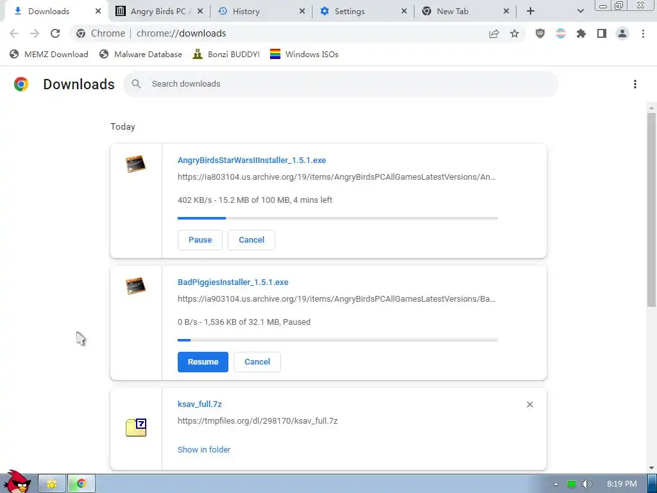Image resolution: width=657 pixels, height=493 pixels.
Task: Switch to the New Tab tab
Action: pos(465,12)
